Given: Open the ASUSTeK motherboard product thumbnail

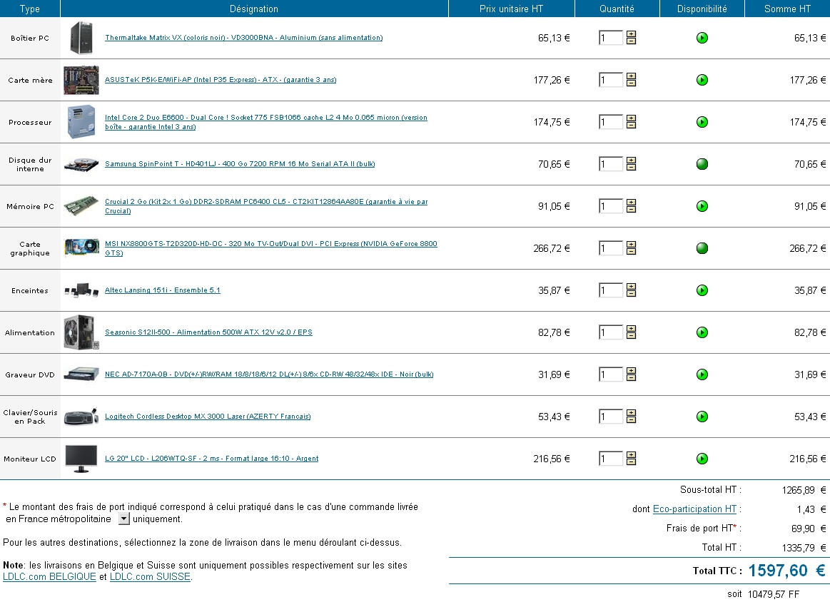Looking at the screenshot, I should coord(81,80).
